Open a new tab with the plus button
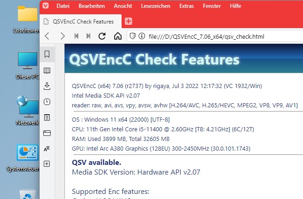 [x=128, y=21]
